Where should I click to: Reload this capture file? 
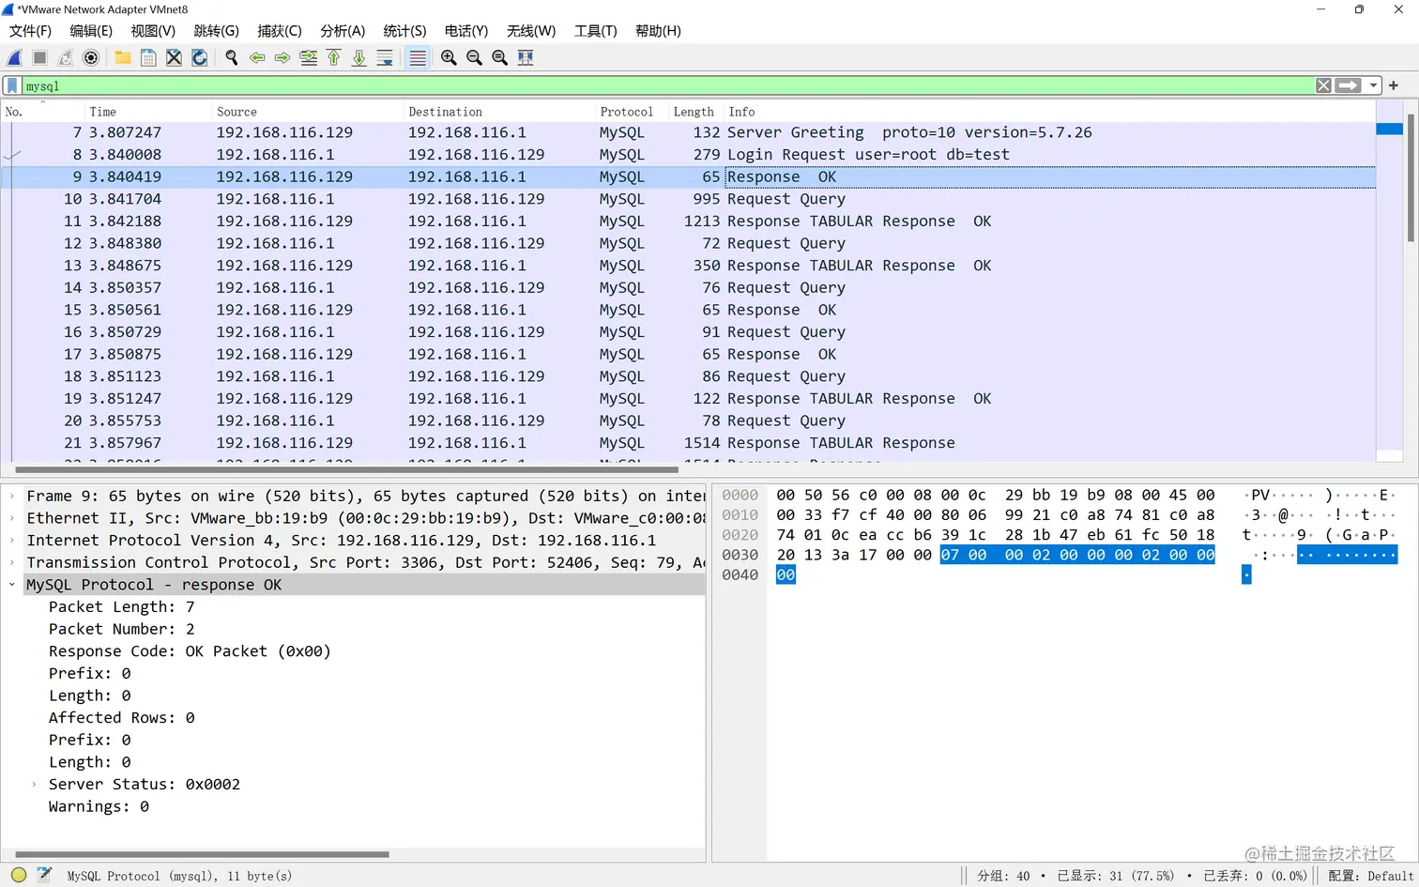(x=199, y=58)
